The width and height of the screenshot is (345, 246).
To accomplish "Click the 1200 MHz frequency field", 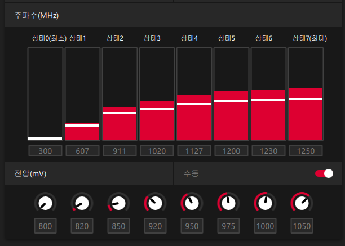I will [x=231, y=151].
